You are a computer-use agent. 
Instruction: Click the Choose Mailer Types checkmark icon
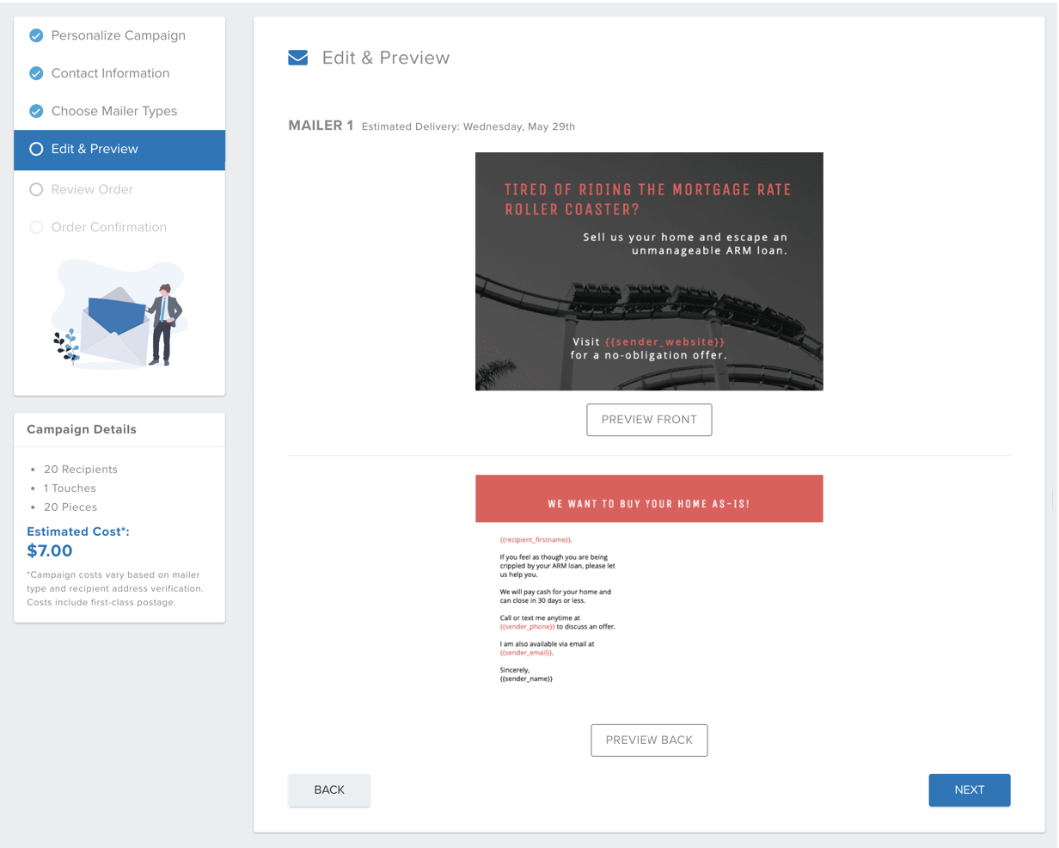tap(36, 111)
